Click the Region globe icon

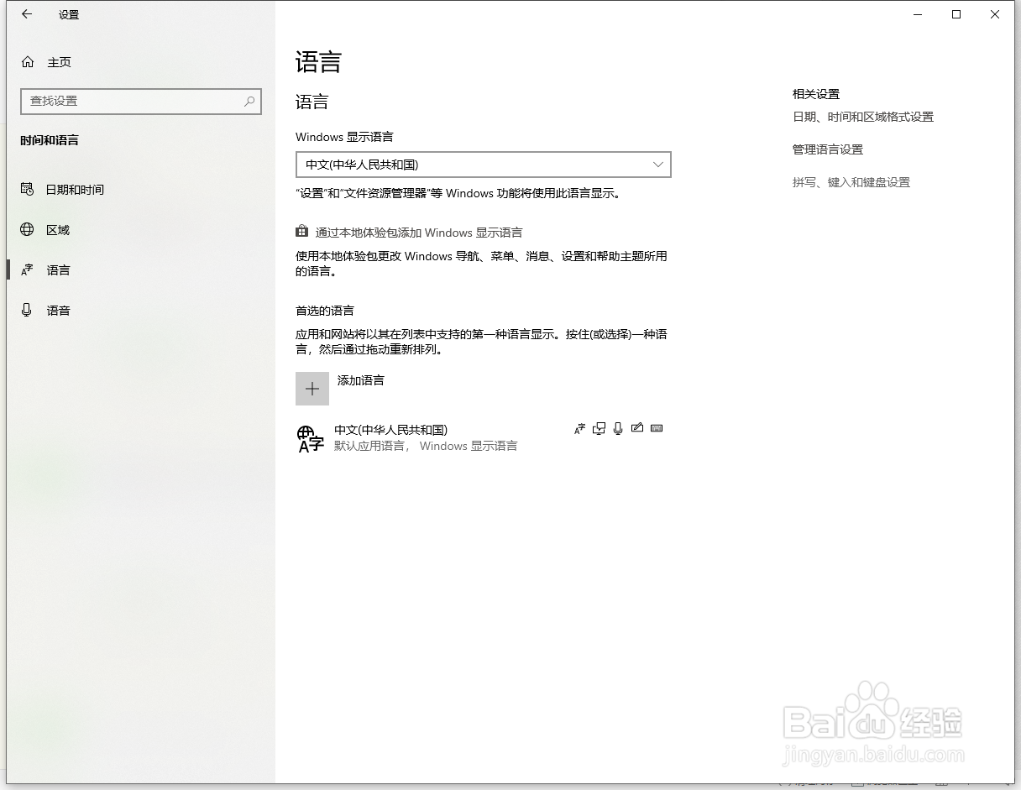(x=27, y=229)
